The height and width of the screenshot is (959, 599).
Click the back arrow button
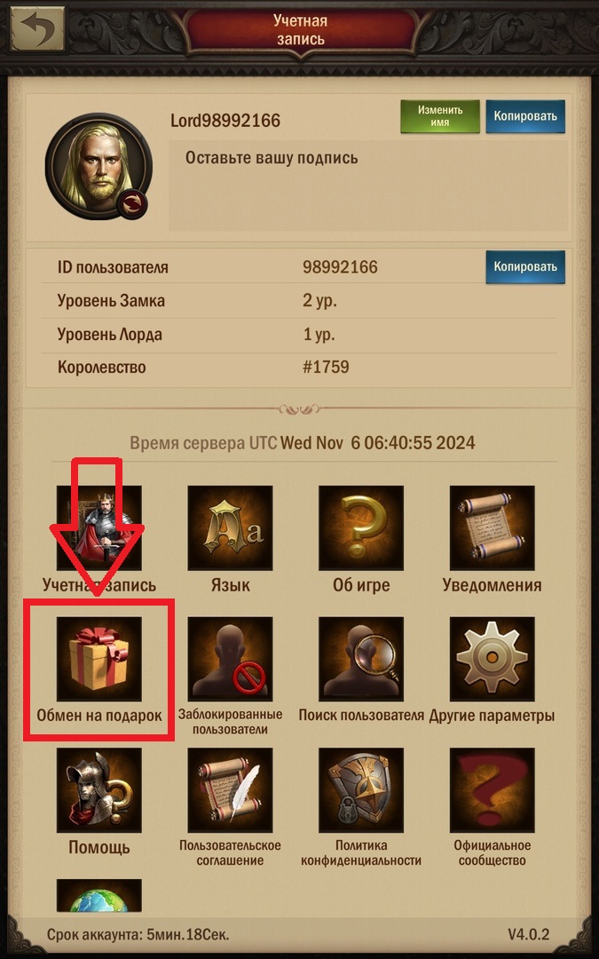click(x=38, y=28)
